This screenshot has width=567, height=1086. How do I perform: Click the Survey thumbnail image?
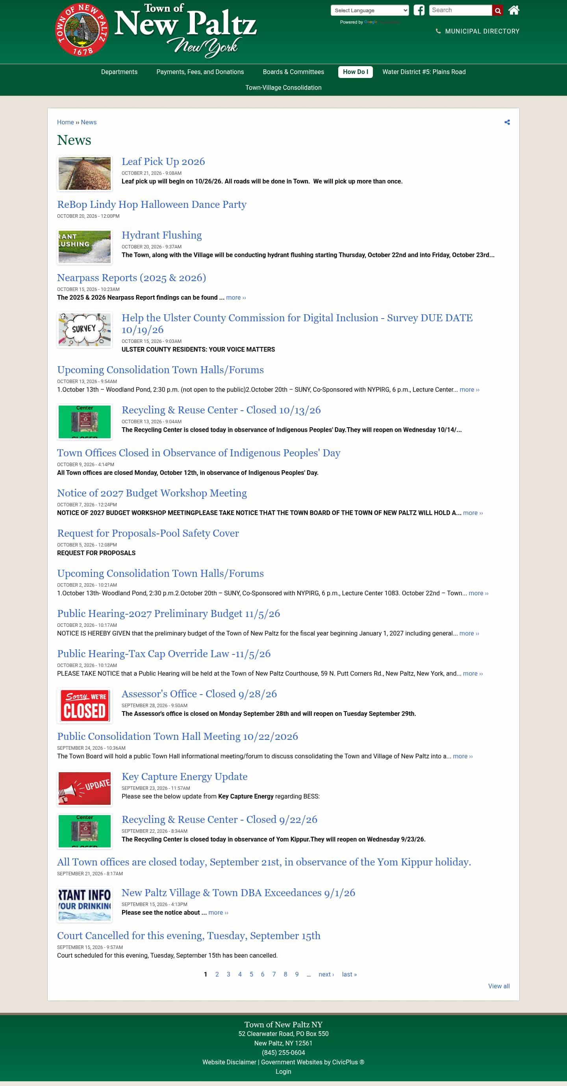(x=84, y=330)
